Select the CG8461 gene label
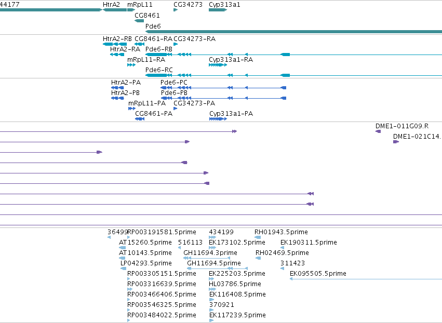The width and height of the screenshot is (442, 323). pos(147,15)
